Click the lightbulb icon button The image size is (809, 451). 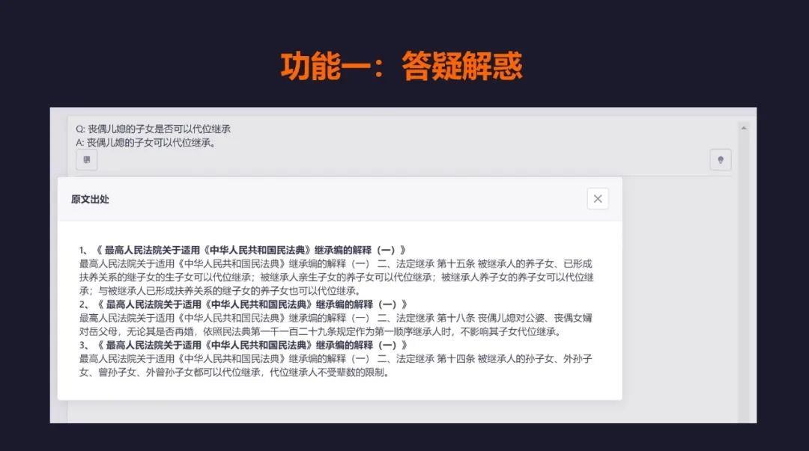pyautogui.click(x=721, y=160)
